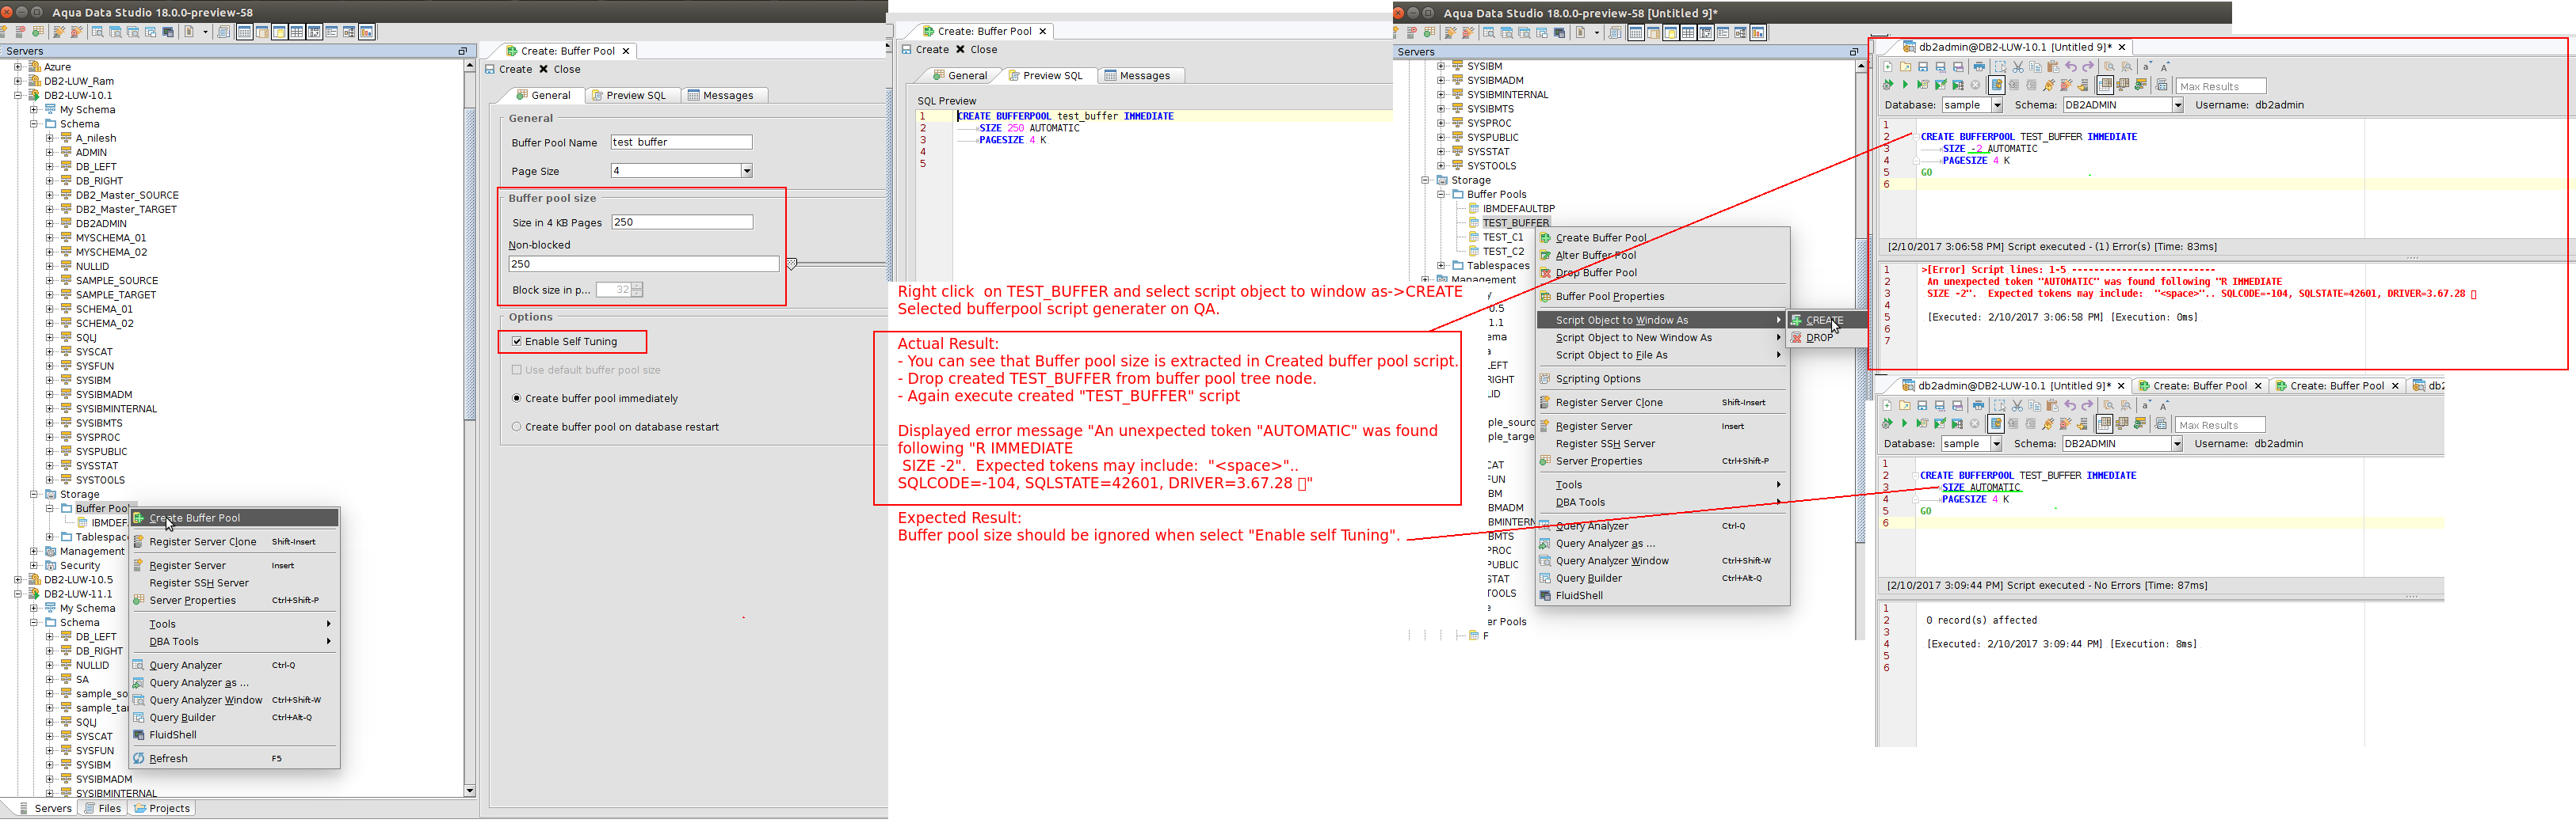Click the Buffer Pool Name input field
Viewport: 2576px width, 827px height.
(681, 142)
